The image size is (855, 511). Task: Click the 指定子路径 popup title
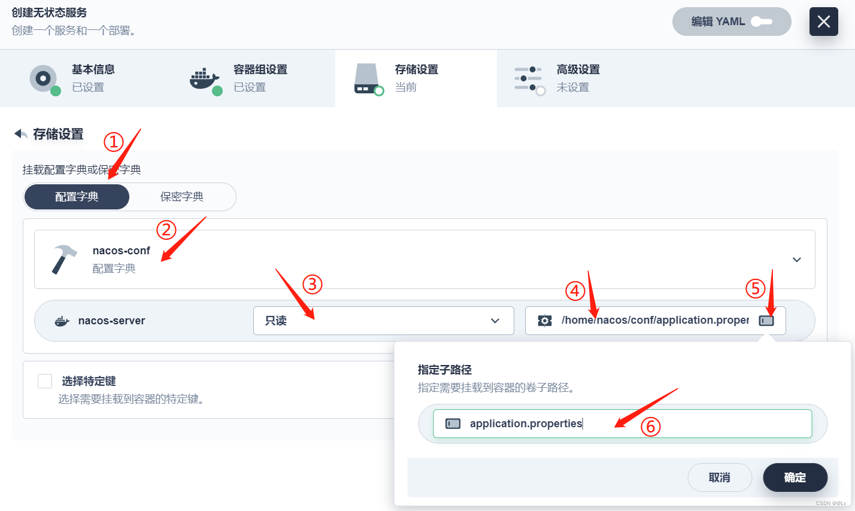(445, 370)
